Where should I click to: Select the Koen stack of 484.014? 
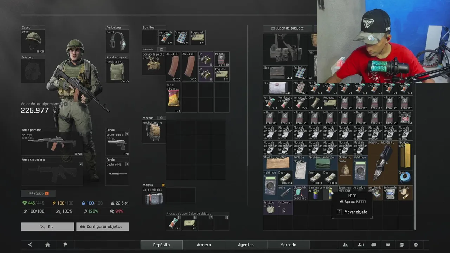point(285,178)
